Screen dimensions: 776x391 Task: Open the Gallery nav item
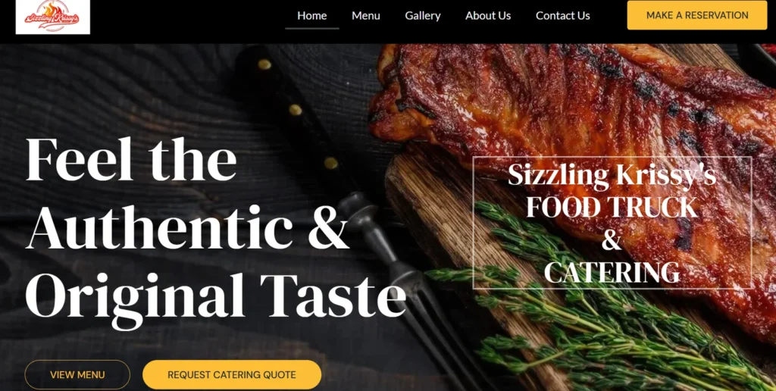pos(423,15)
